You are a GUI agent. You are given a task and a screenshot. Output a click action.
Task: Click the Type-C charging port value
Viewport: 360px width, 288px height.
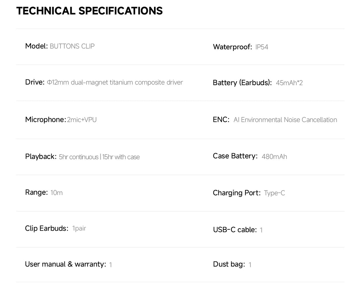pos(274,193)
